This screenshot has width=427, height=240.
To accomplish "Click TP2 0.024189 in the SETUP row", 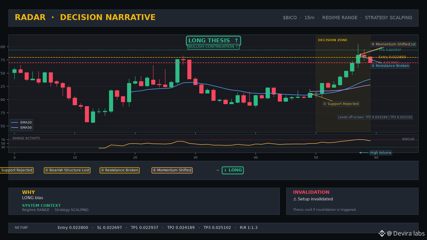I will click(181, 228).
